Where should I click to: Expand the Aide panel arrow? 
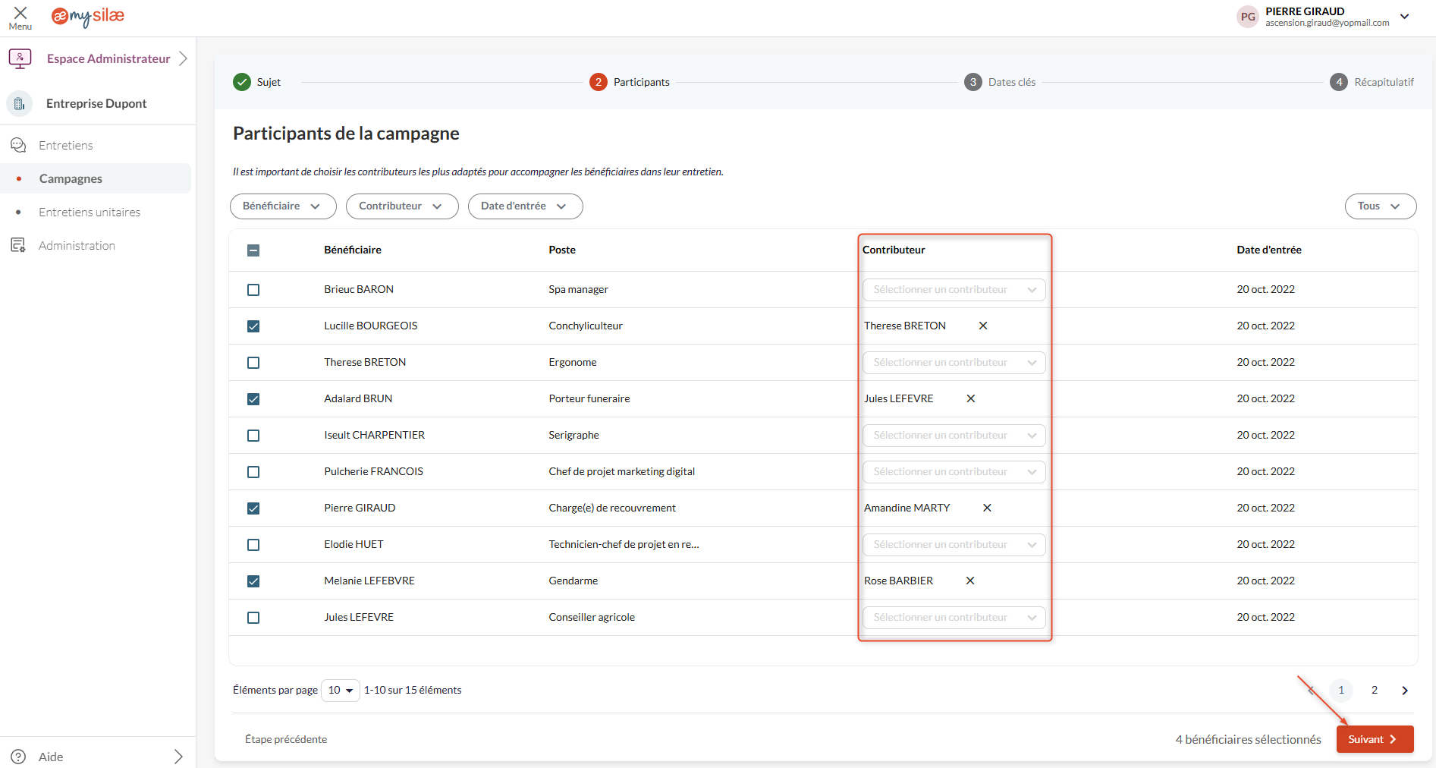(178, 757)
